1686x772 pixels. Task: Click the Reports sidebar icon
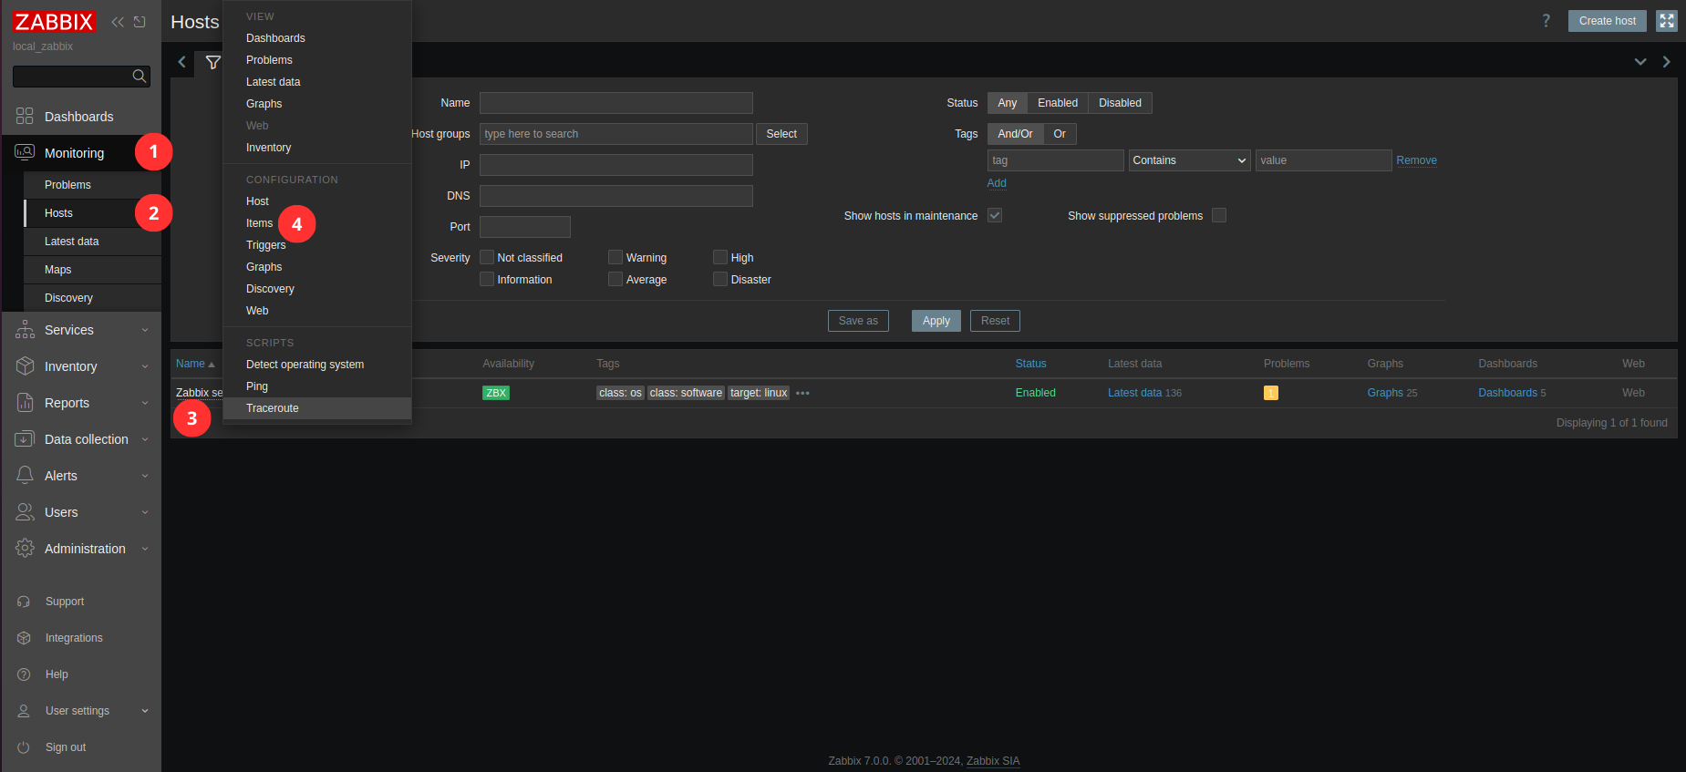coord(25,403)
